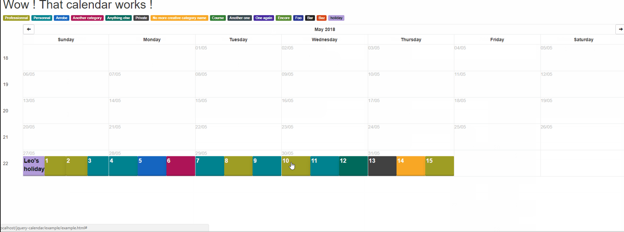Select the Course category tag
This screenshot has width=624, height=232.
[x=218, y=18]
